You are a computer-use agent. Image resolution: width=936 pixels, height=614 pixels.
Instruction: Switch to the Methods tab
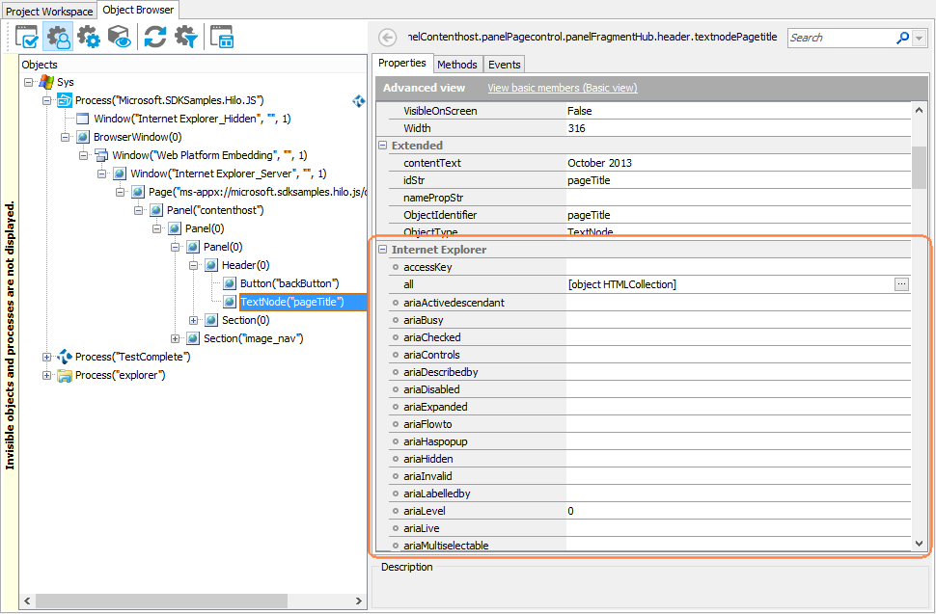[x=457, y=64]
